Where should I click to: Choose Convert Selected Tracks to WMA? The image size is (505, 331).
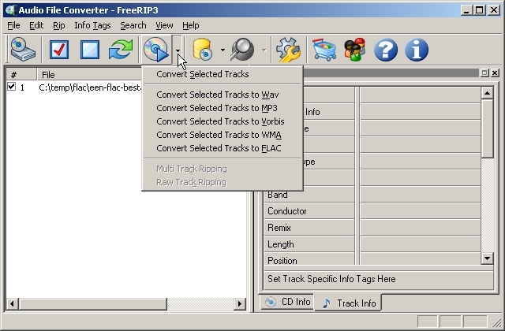click(223, 135)
